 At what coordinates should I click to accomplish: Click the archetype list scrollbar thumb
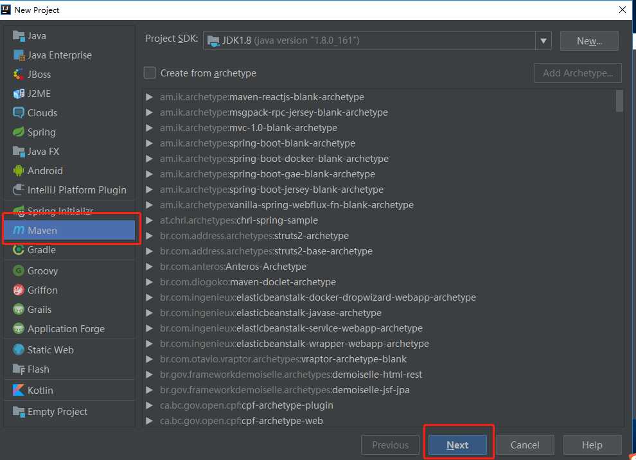click(x=619, y=101)
